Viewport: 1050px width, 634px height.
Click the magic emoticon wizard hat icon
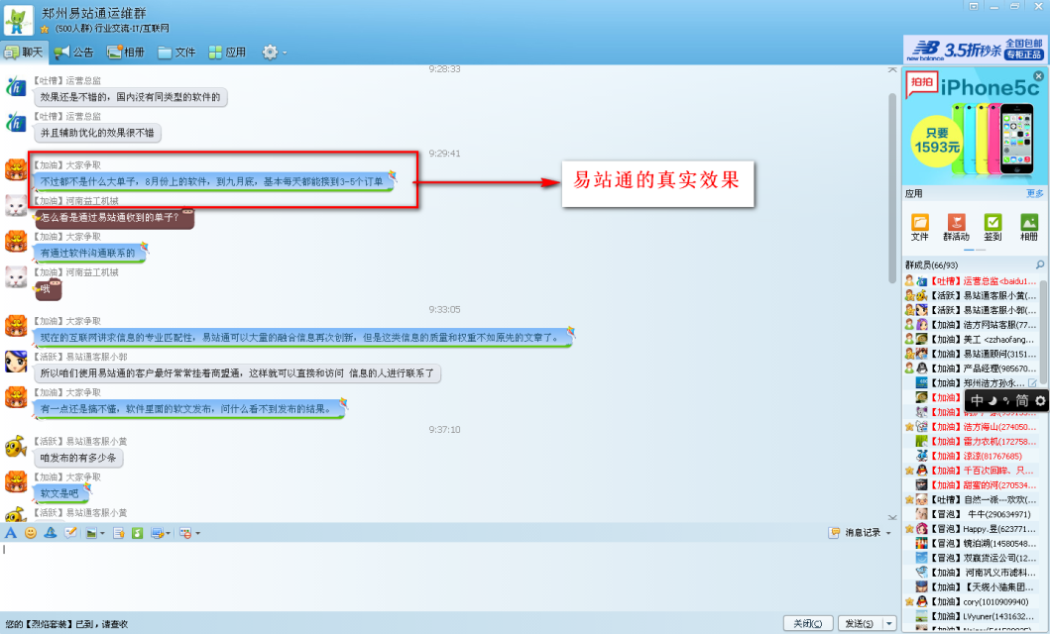[x=51, y=533]
